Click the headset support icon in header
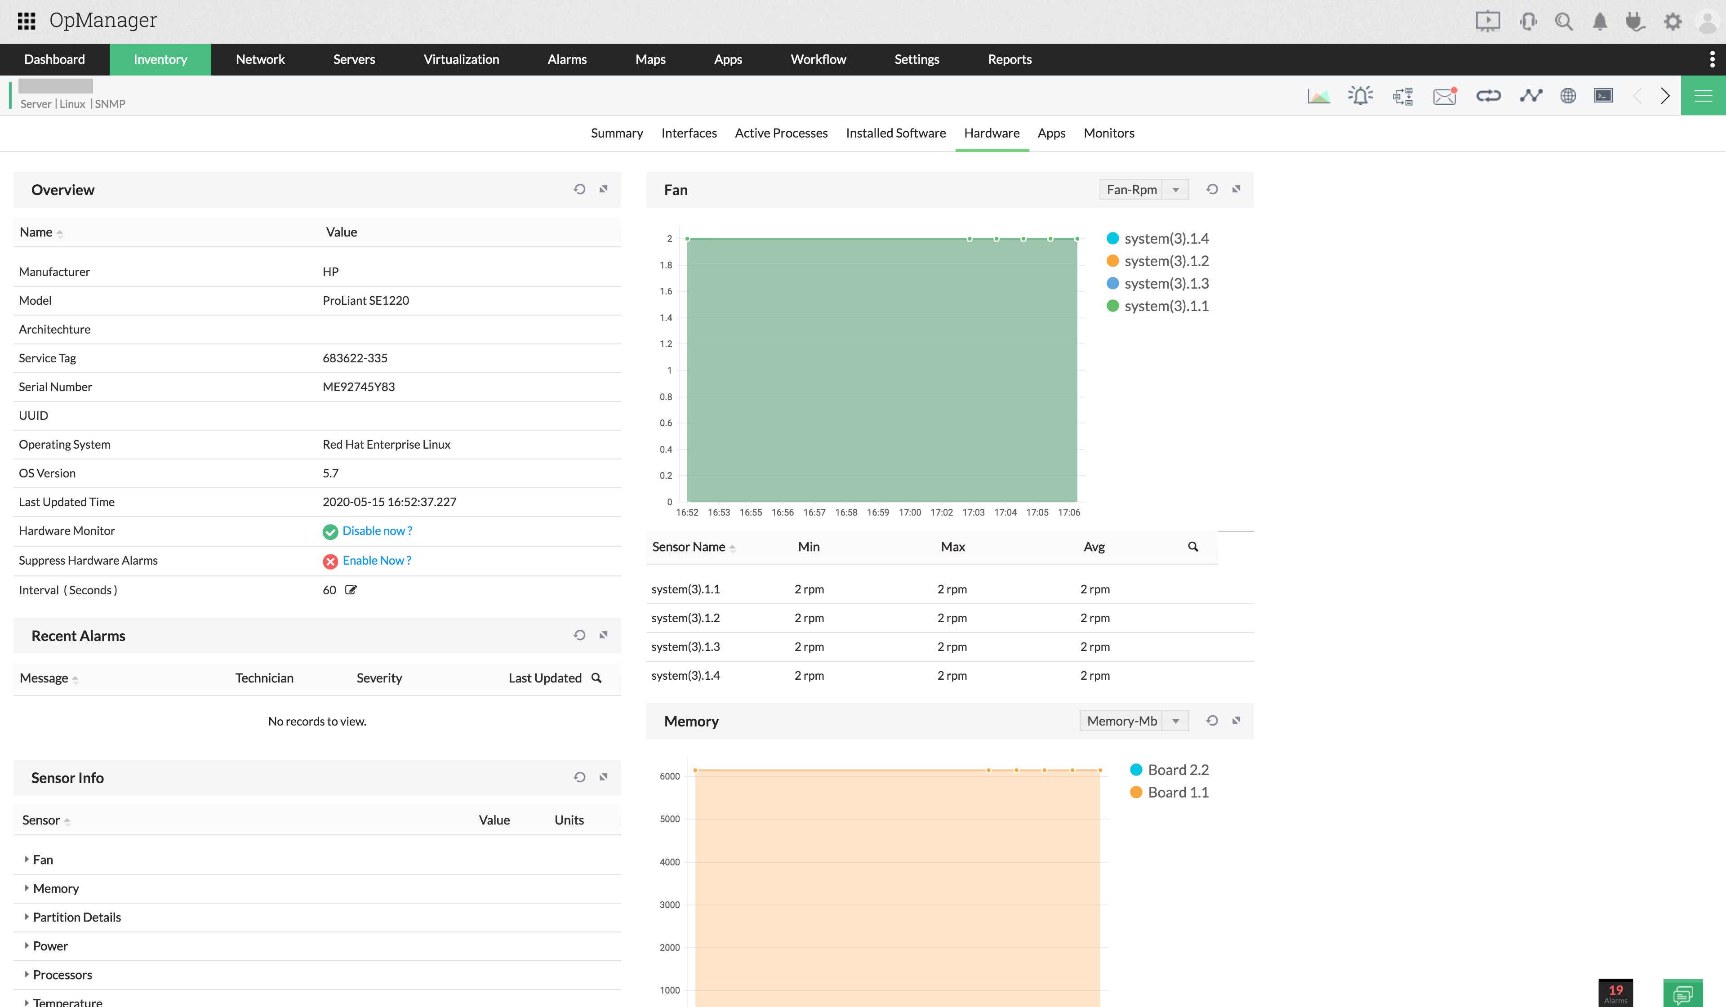The height and width of the screenshot is (1007, 1726). pyautogui.click(x=1528, y=21)
